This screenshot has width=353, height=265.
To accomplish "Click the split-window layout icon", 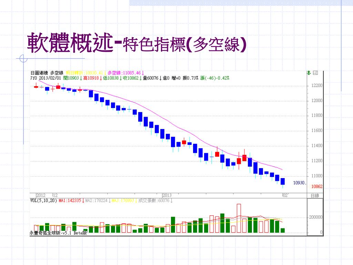I will click(x=315, y=73).
